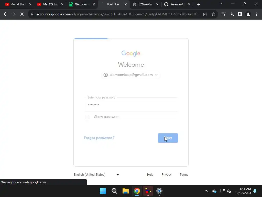262x197 pixels.
Task: Open the English (United States) language dropdown
Action: coord(96,174)
